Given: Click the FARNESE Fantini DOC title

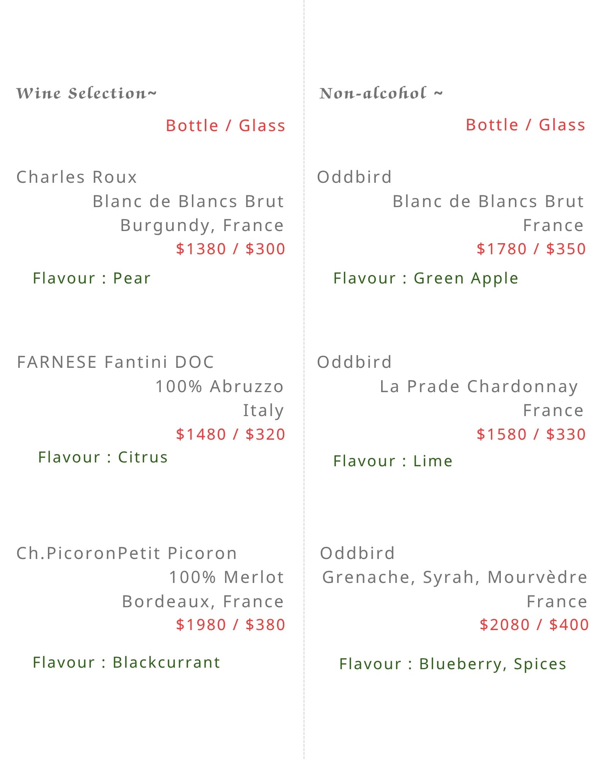Looking at the screenshot, I should (x=116, y=362).
